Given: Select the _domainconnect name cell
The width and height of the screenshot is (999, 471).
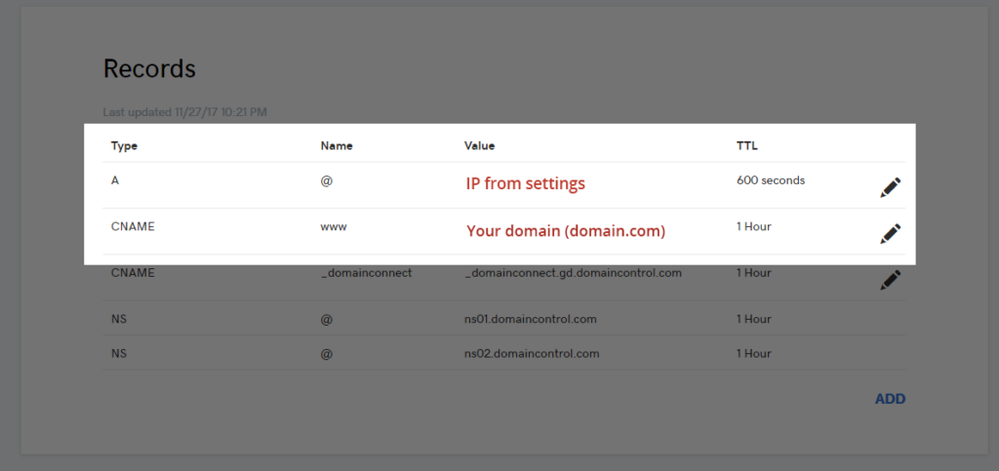Looking at the screenshot, I should [366, 273].
